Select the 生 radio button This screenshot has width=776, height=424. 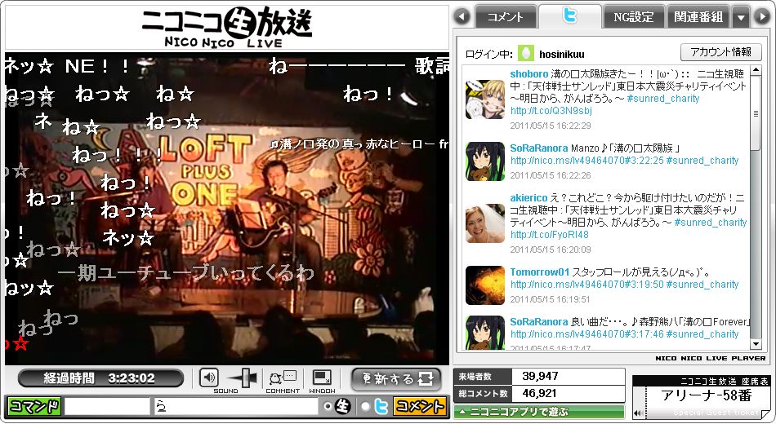click(327, 407)
